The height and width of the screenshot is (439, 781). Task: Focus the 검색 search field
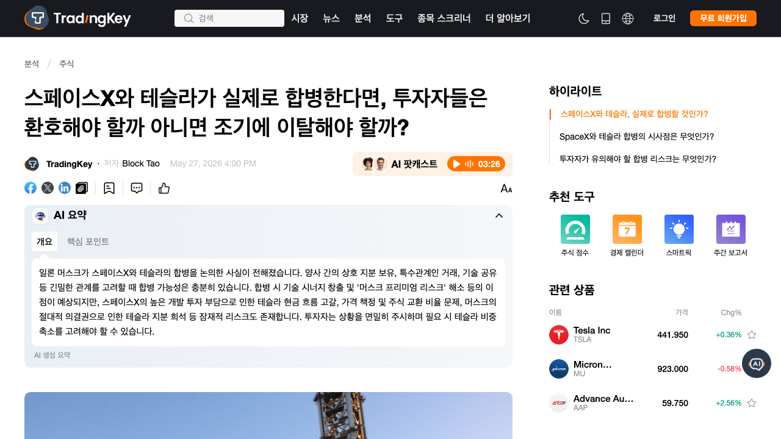click(x=229, y=18)
